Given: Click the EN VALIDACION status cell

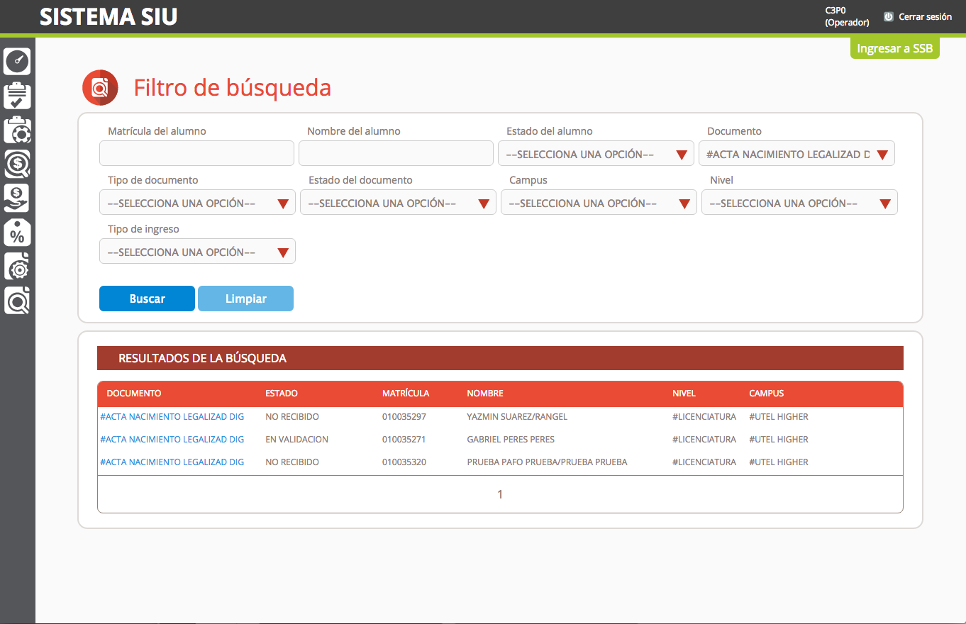Looking at the screenshot, I should pos(296,439).
